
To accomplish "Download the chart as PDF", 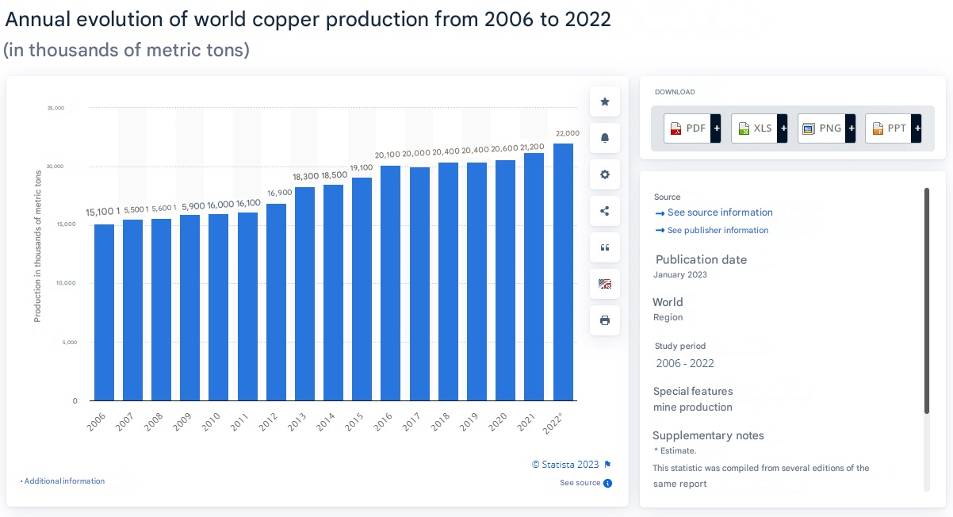I will coord(687,128).
